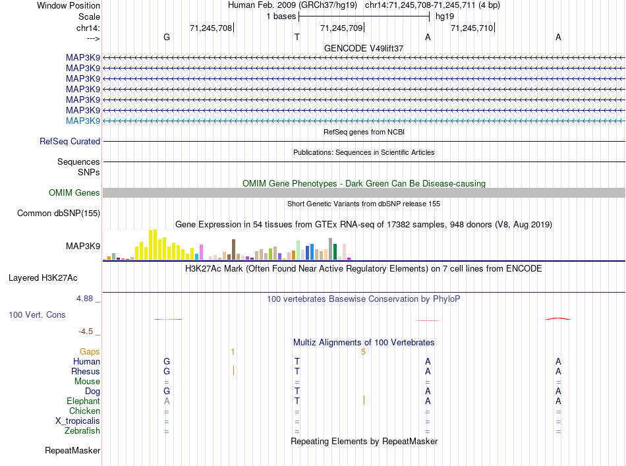This screenshot has height=466, width=626.
Task: Select the Chicken alignment row label
Action: coord(84,411)
